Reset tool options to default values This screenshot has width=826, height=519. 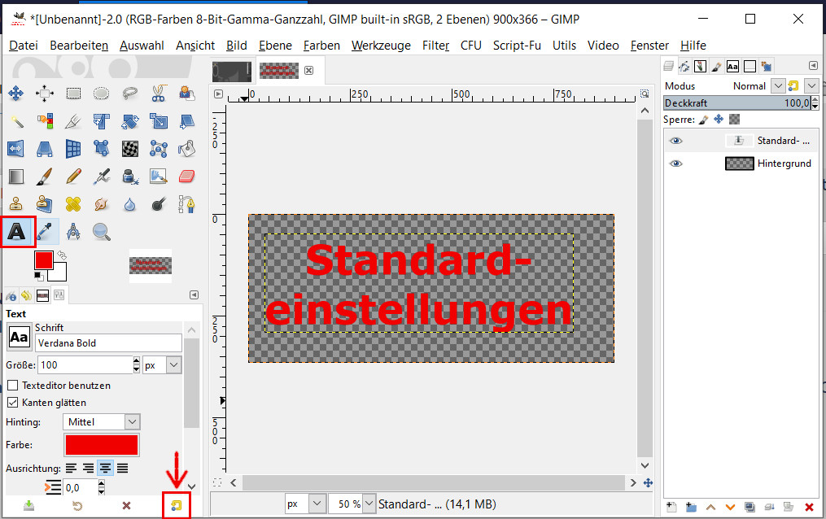pos(176,505)
